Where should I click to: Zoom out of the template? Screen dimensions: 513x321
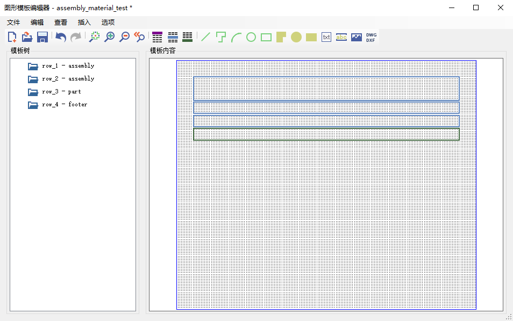(124, 37)
